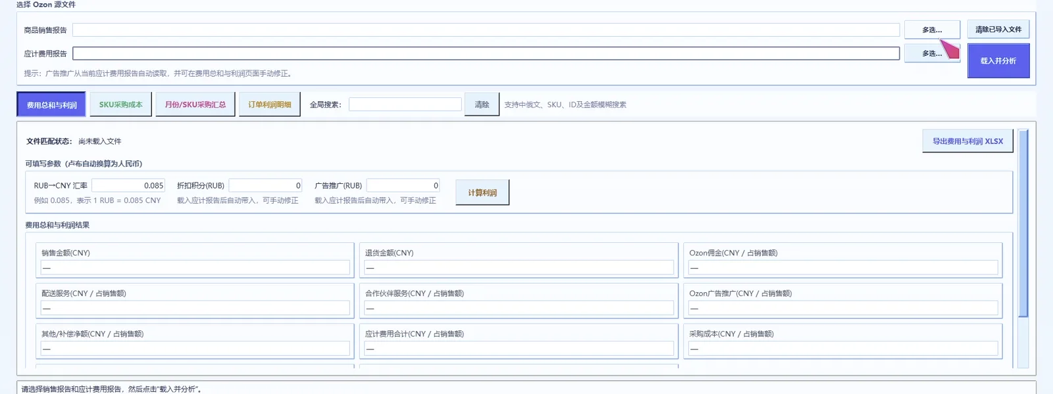
Task: Click the 合作伙伴服务 result field
Action: 519,308
